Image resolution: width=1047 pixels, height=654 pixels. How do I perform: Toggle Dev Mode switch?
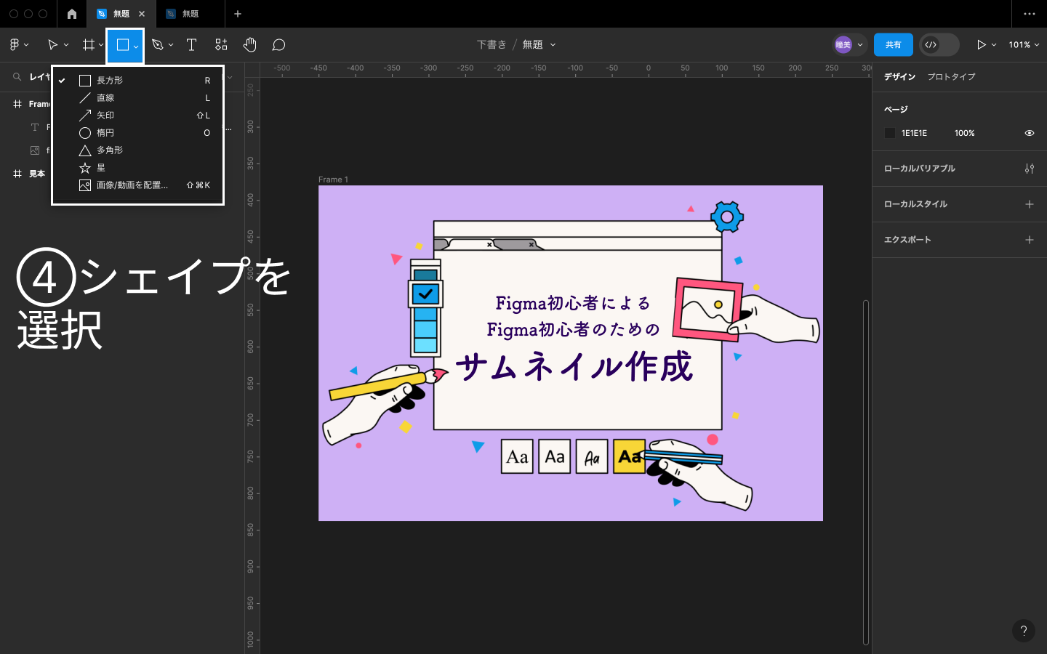(x=939, y=45)
